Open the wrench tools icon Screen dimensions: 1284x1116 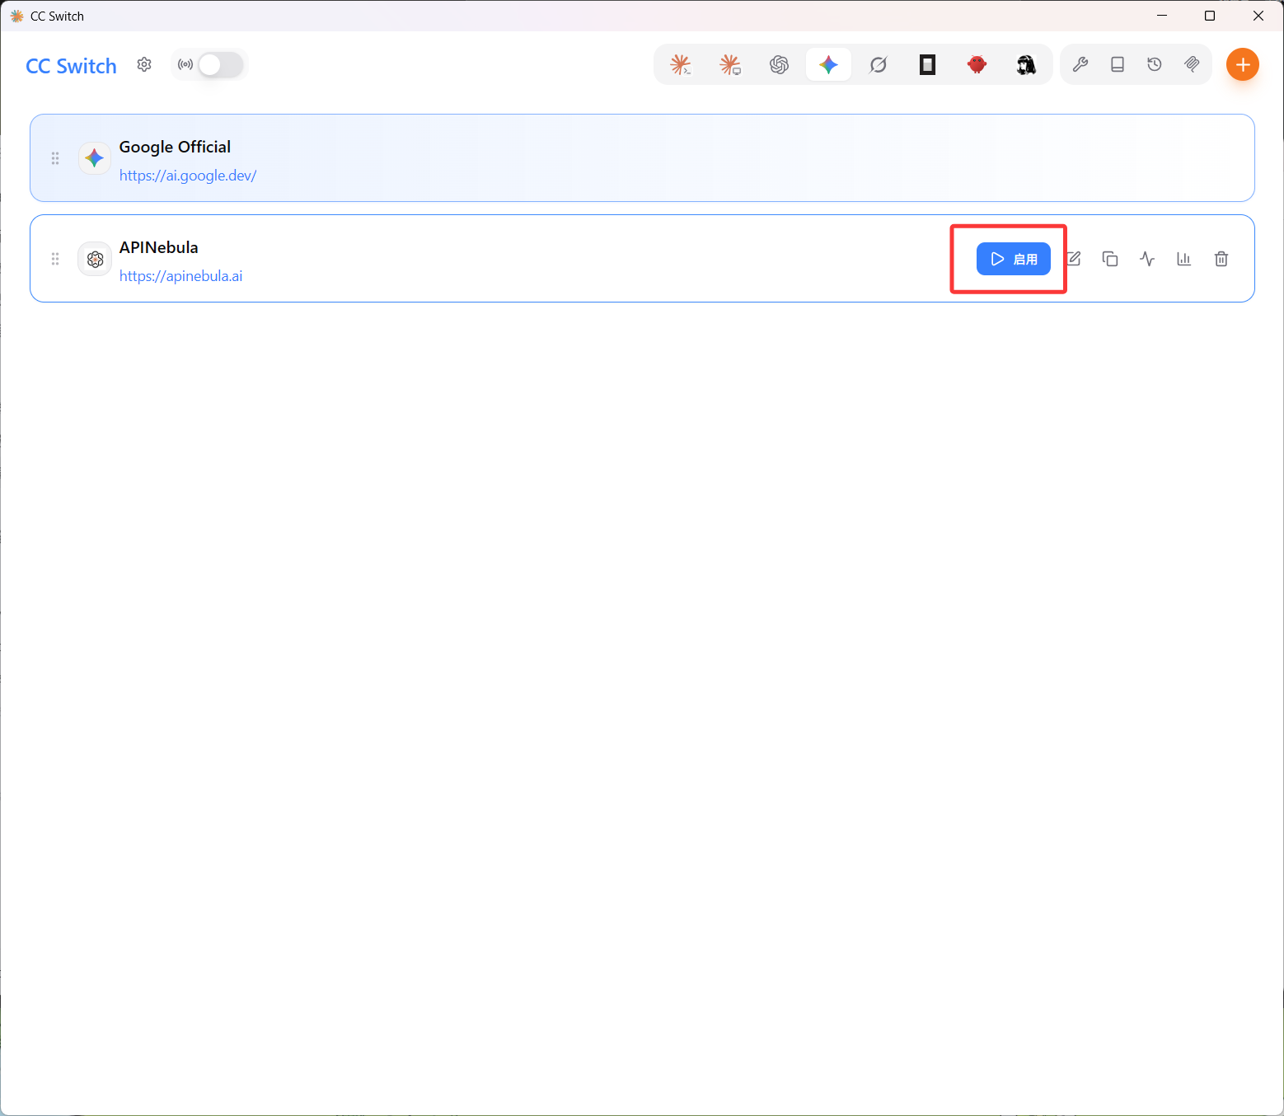[x=1080, y=64]
